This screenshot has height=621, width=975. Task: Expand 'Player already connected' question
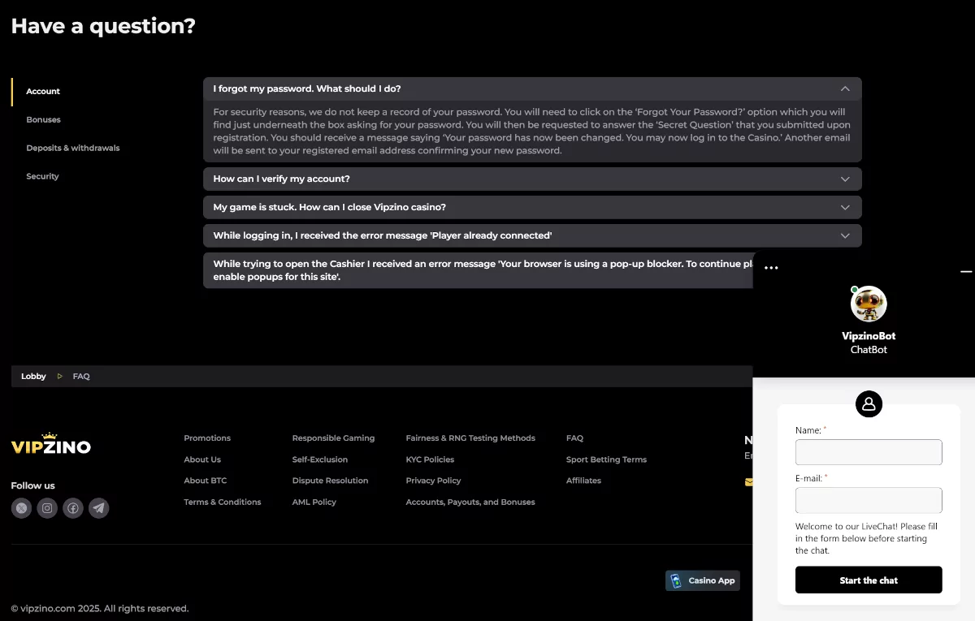pos(532,235)
